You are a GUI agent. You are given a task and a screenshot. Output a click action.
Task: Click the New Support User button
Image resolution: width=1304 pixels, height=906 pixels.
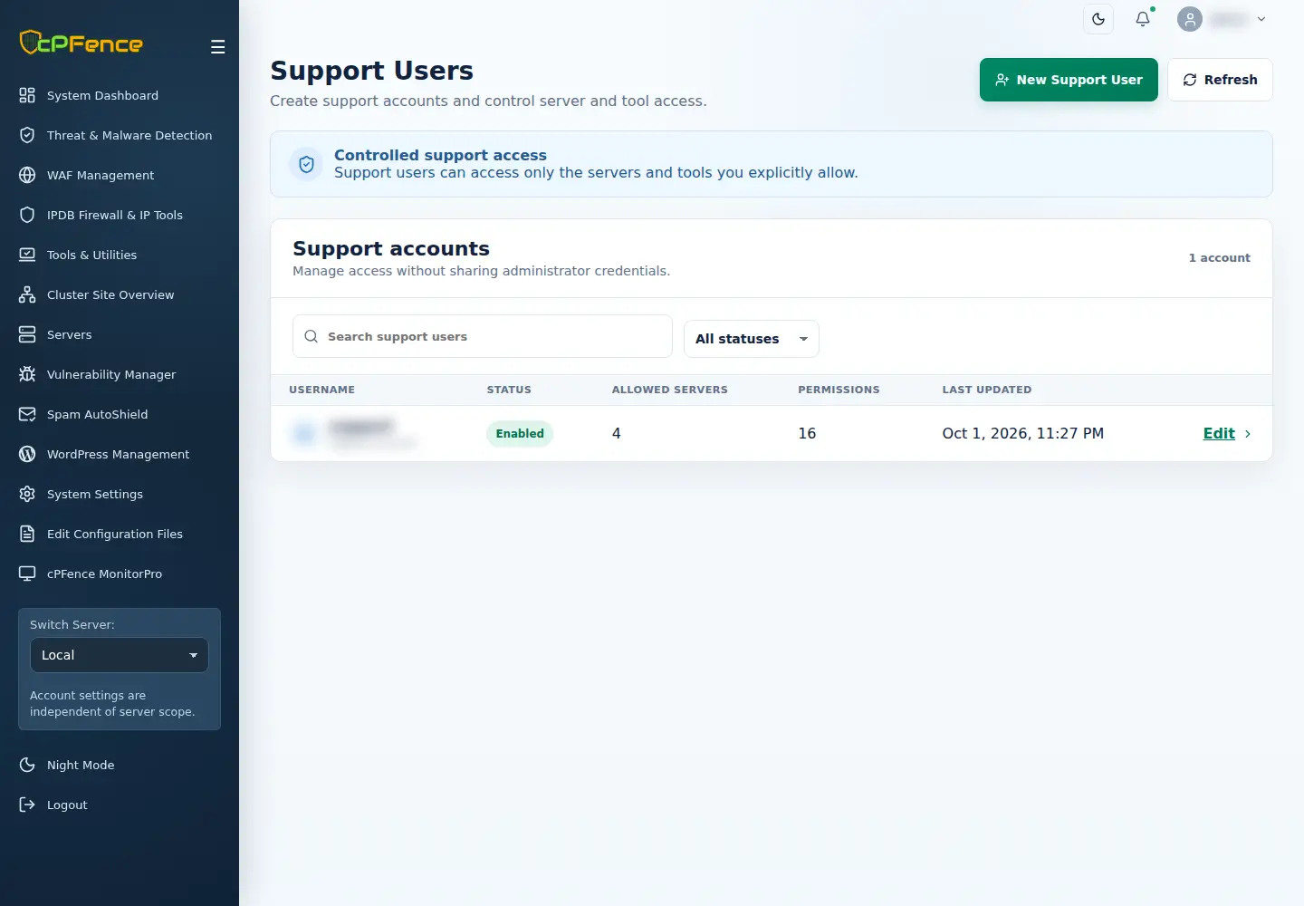tap(1069, 80)
